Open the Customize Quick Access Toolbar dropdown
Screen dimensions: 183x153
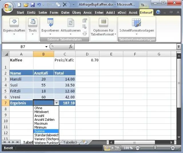click(73, 5)
